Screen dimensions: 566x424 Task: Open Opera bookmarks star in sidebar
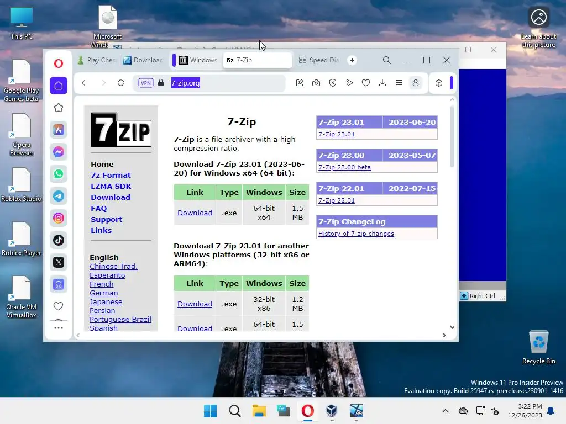point(59,108)
